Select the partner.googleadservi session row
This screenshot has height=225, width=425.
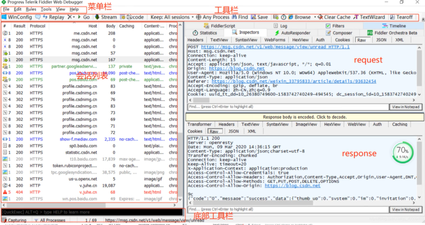[90, 67]
